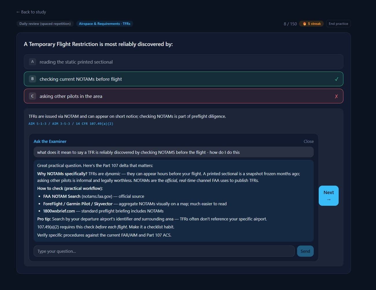
Task: Click the letter B badge
Action: pos(32,79)
